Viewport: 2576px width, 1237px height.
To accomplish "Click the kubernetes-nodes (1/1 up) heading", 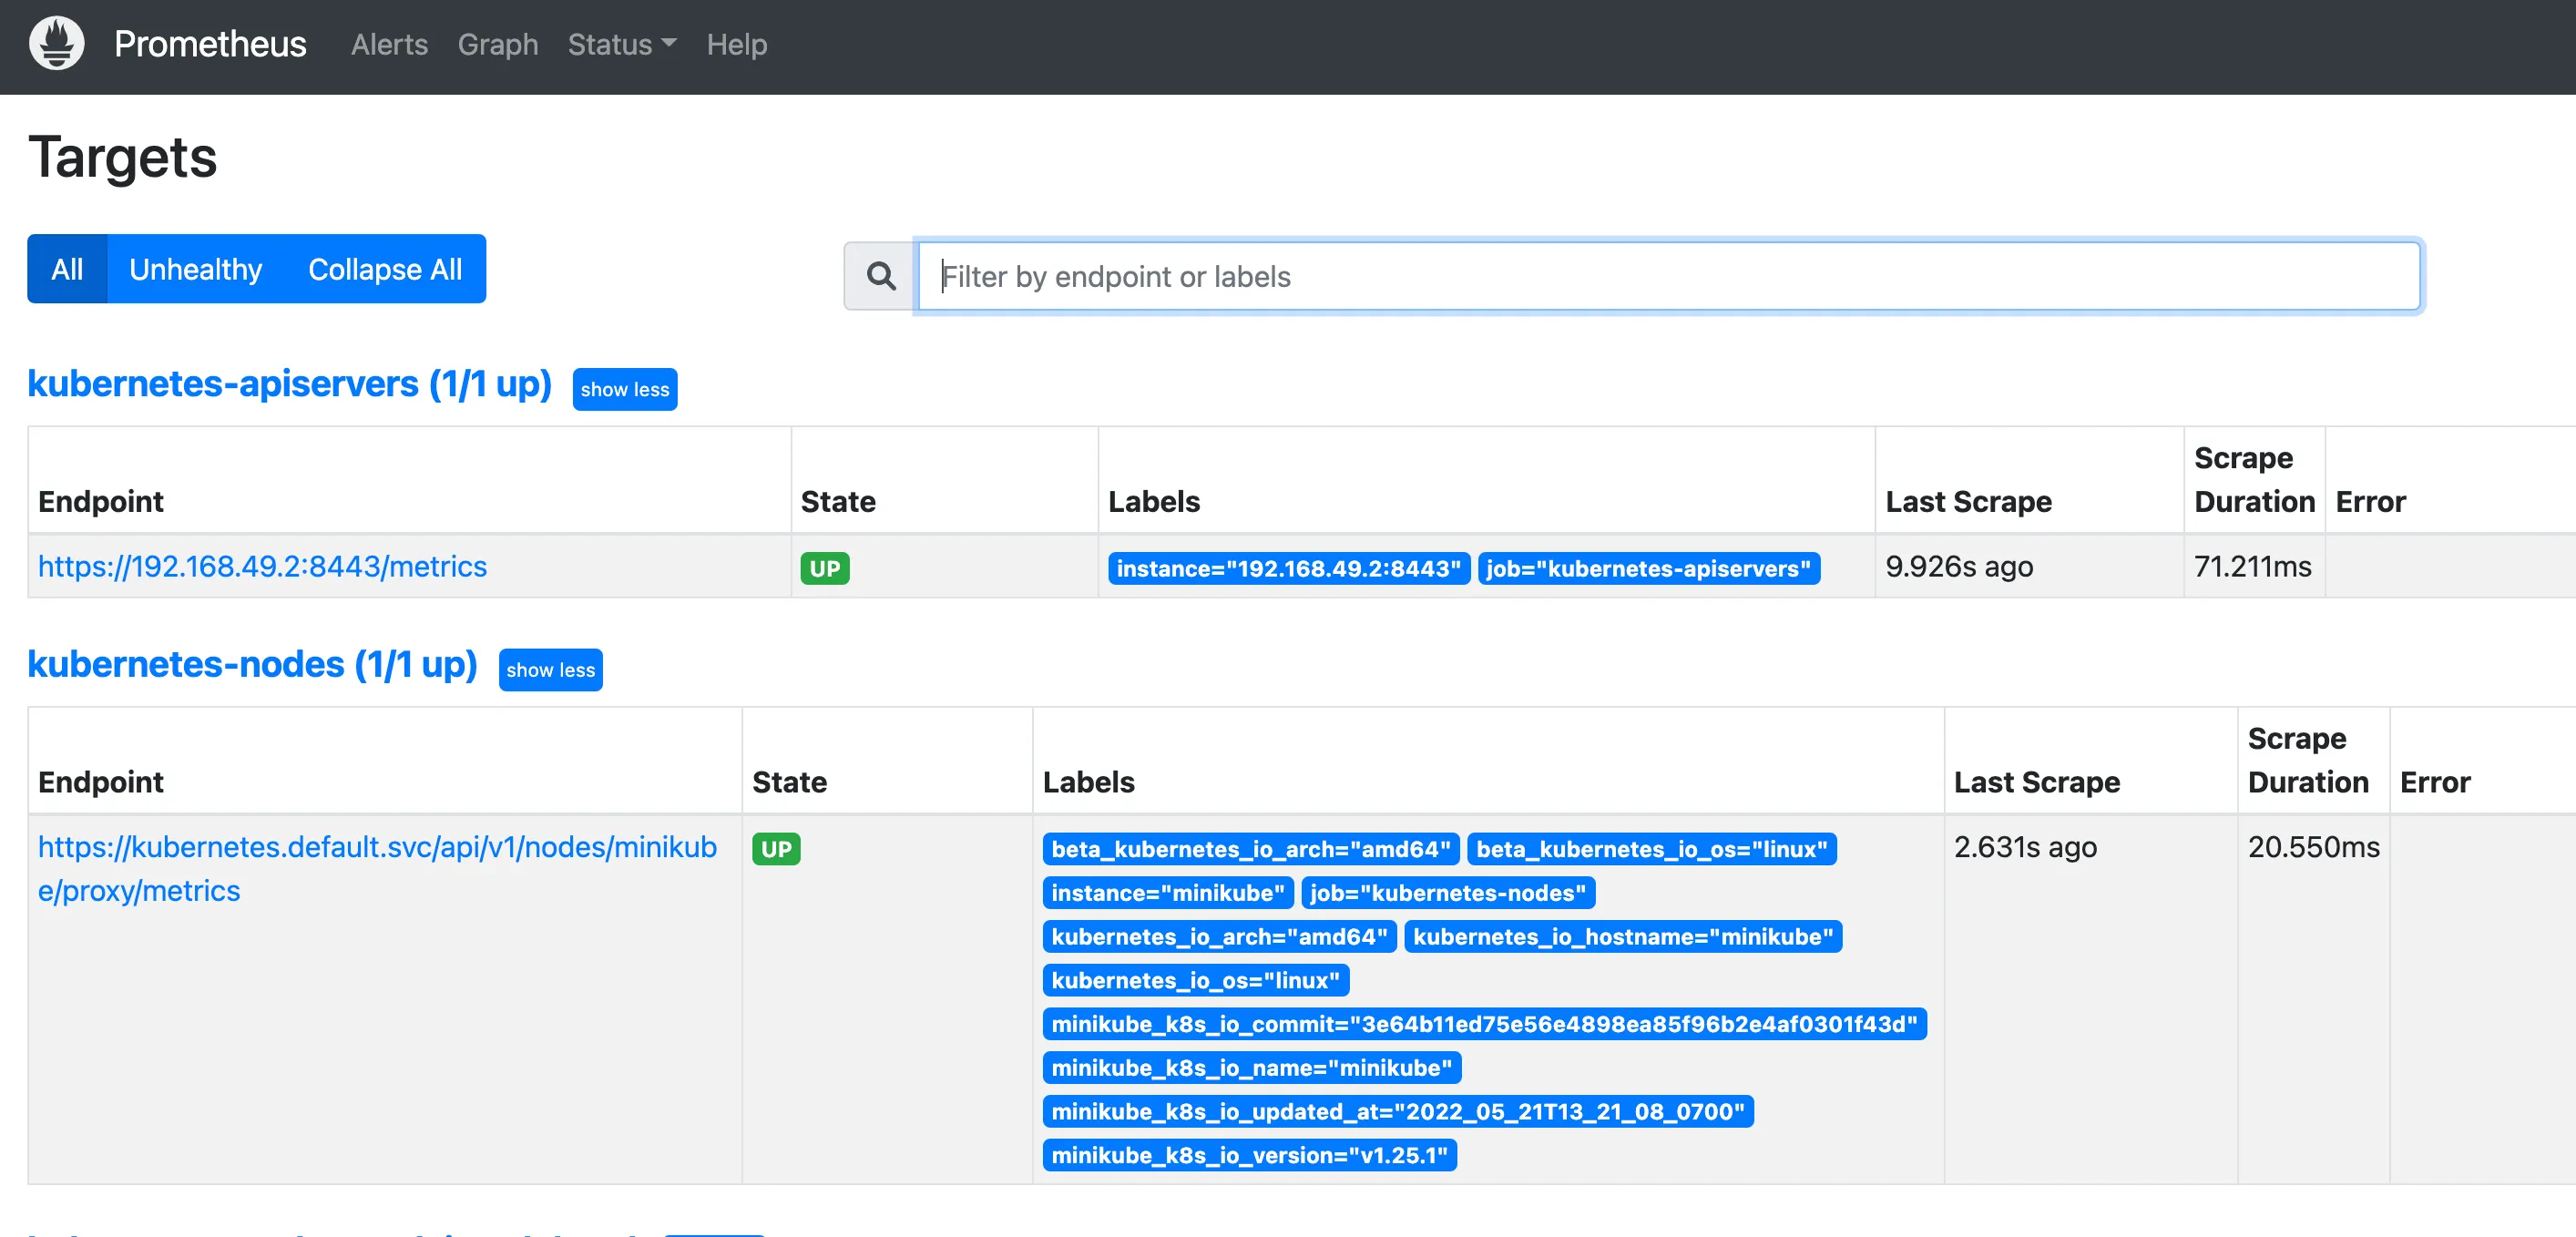I will pos(252,665).
